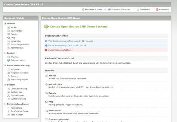Open Einstellungen in the sidebar

click(17, 95)
